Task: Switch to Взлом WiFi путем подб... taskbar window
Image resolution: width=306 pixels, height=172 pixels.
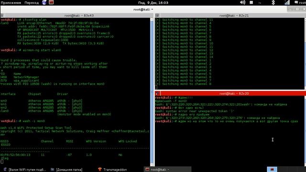Action: (x=24, y=170)
